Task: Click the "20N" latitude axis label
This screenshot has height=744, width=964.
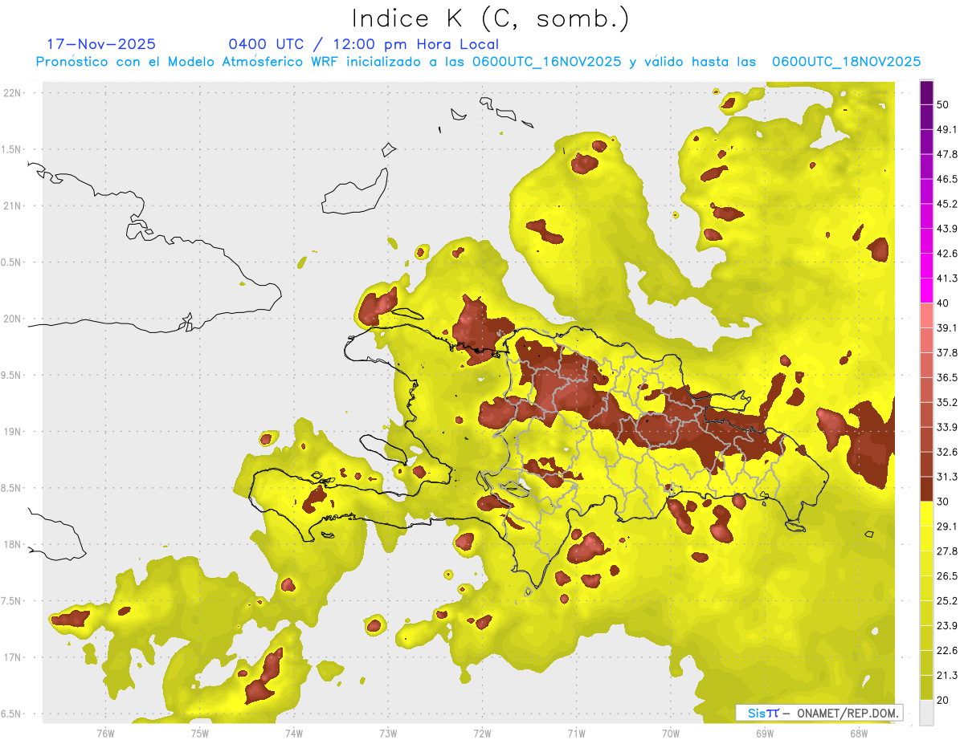Action: [x=13, y=319]
